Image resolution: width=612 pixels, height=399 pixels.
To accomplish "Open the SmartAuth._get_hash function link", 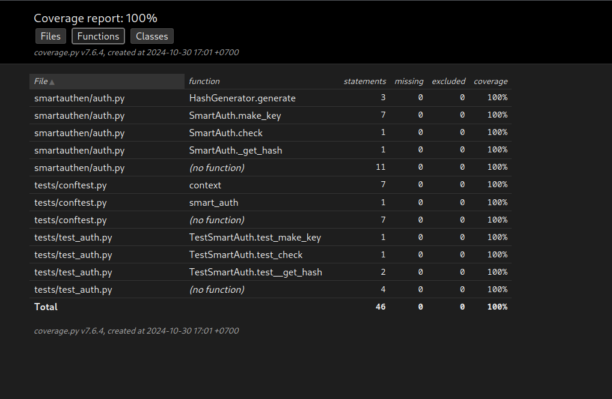I will click(x=236, y=151).
